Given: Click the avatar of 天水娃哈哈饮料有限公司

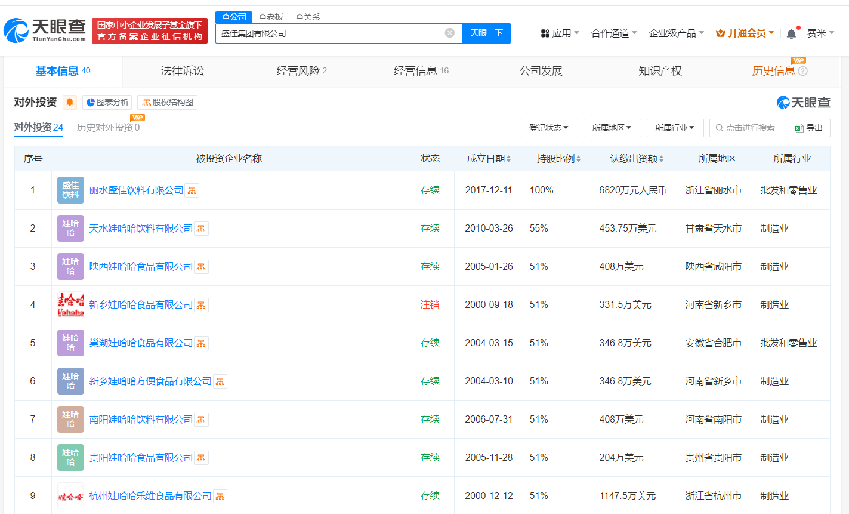Looking at the screenshot, I should pos(70,228).
